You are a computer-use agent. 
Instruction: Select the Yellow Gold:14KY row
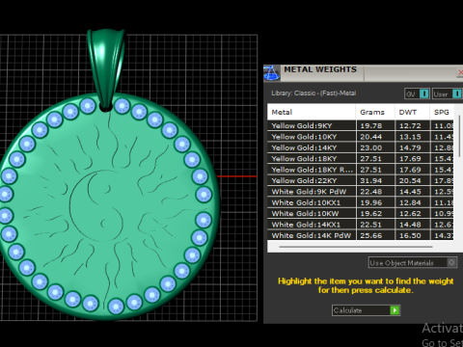(x=360, y=147)
